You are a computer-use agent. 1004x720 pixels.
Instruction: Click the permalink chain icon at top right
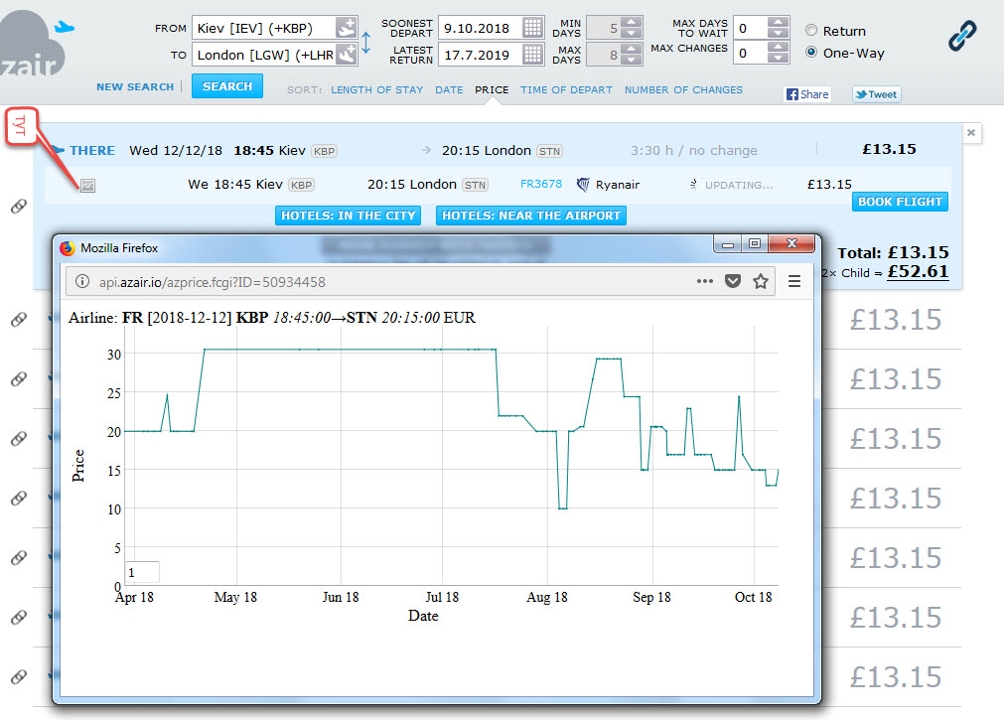click(x=961, y=36)
